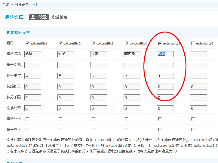Click extcredits4 兑换比率 field
Viewport: 218px width, 163px height.
click(x=132, y=108)
